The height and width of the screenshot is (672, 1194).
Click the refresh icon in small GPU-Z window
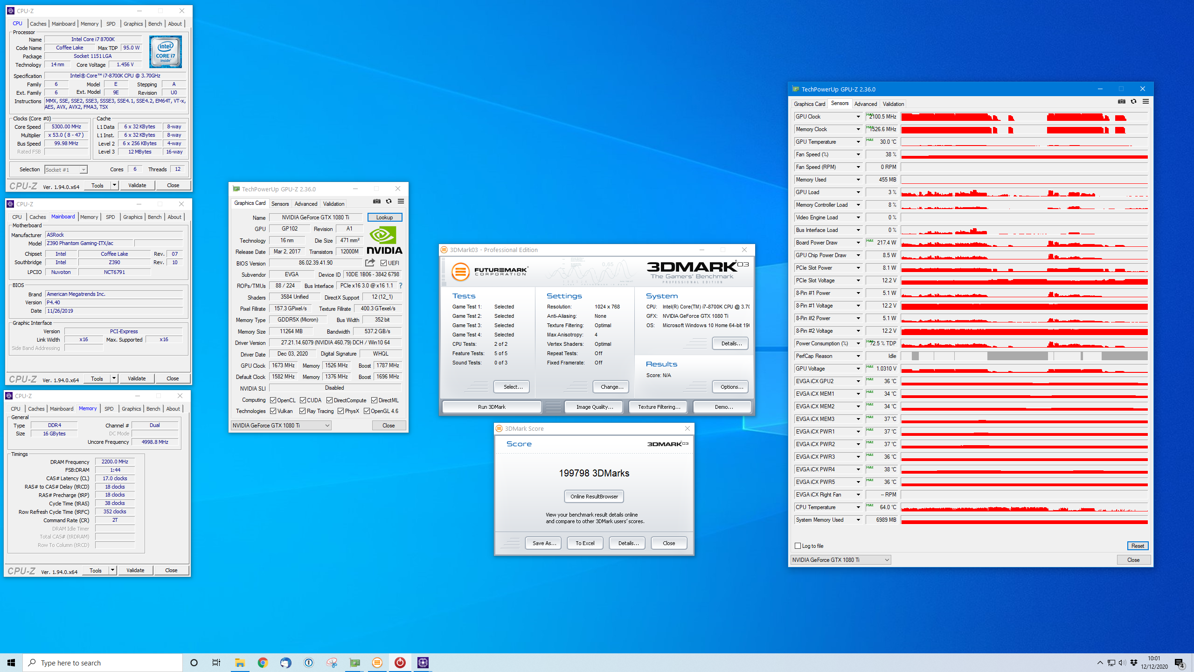click(389, 202)
